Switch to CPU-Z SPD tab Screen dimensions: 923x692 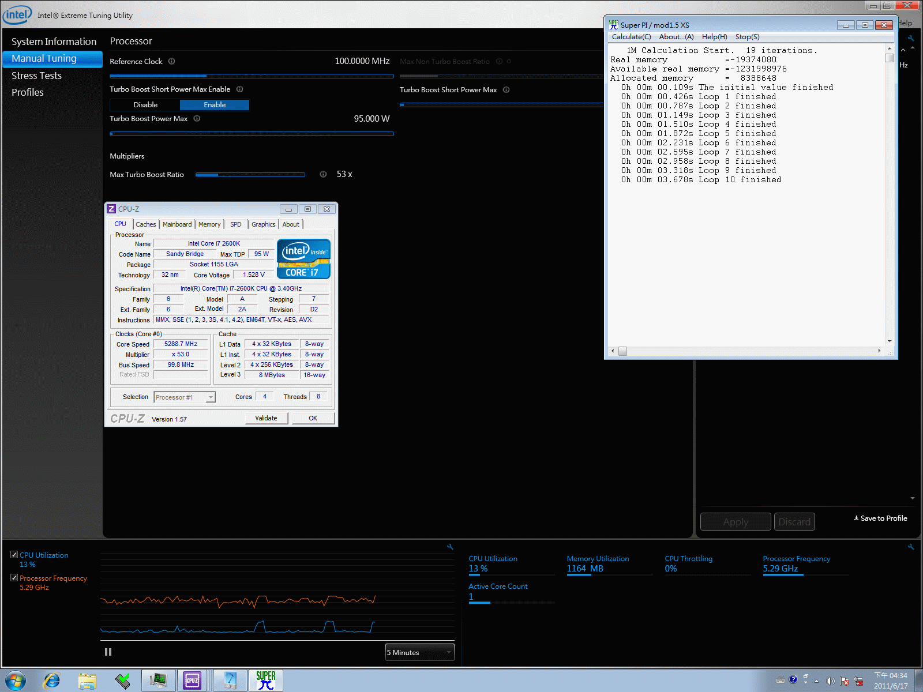[x=236, y=224]
